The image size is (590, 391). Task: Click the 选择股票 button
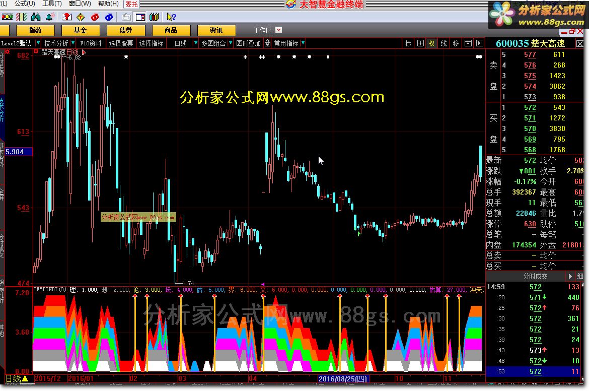click(x=121, y=43)
